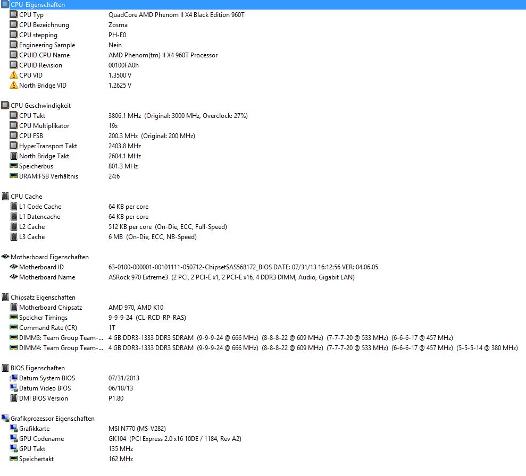Image resolution: width=526 pixels, height=476 pixels.
Task: Click the CPU Geschwindigkeit section icon
Action: point(5,105)
